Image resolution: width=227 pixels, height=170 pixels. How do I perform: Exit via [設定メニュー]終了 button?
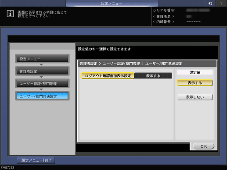[x=36, y=160]
